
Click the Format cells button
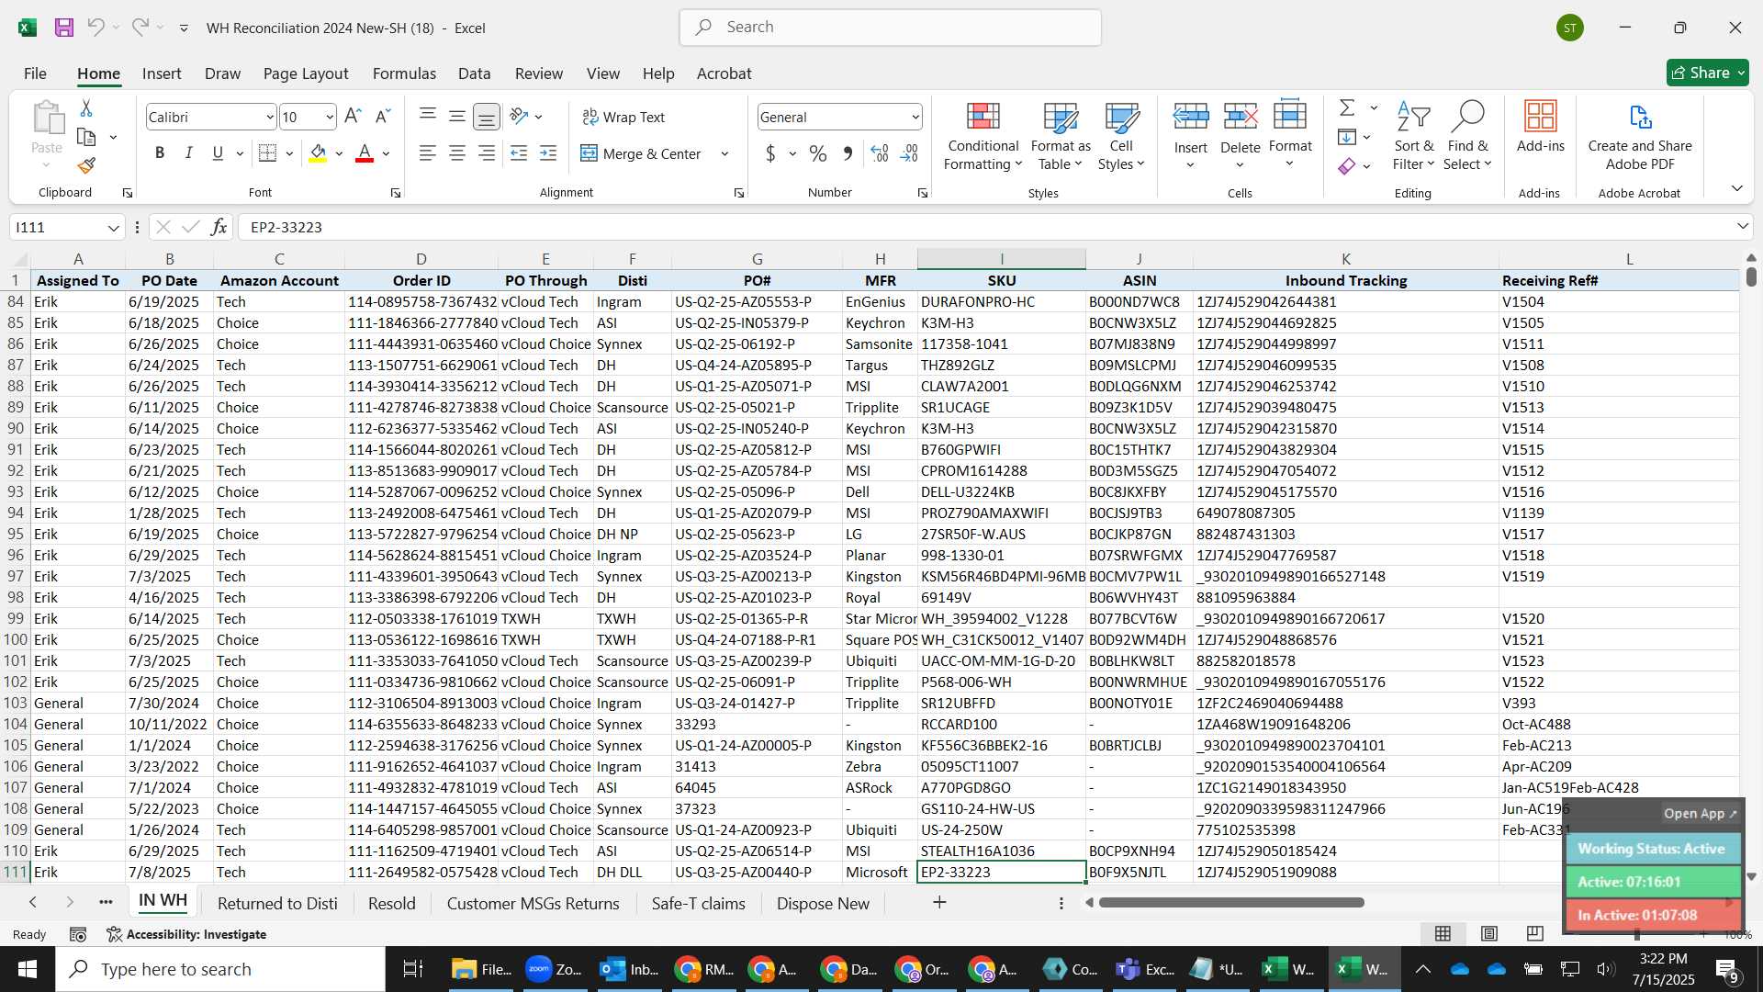pos(1290,136)
